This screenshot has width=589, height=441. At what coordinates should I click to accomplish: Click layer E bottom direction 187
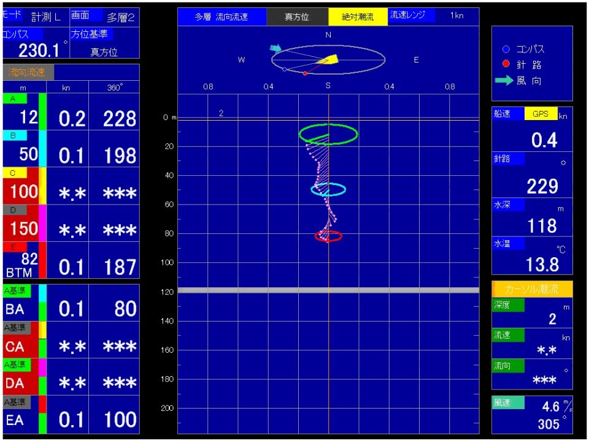[x=120, y=268]
